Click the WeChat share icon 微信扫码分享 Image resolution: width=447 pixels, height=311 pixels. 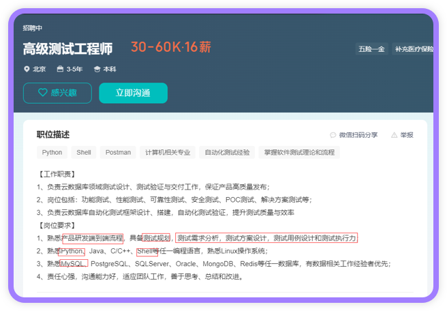click(x=333, y=135)
